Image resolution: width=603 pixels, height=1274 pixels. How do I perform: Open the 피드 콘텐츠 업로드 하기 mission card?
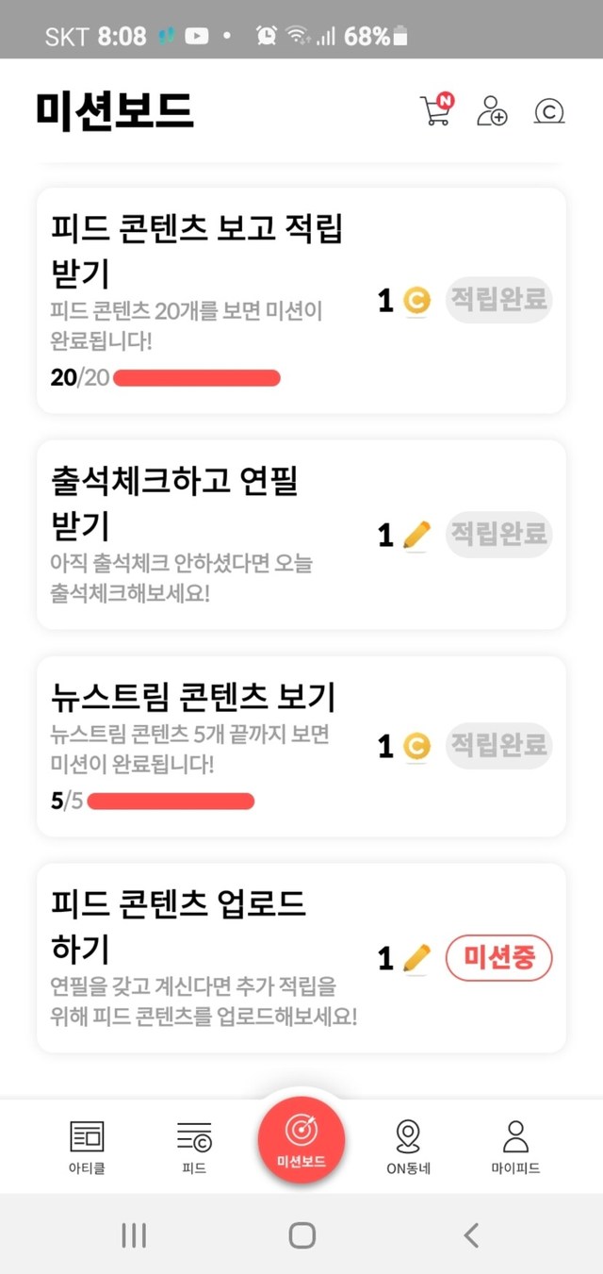click(207, 957)
